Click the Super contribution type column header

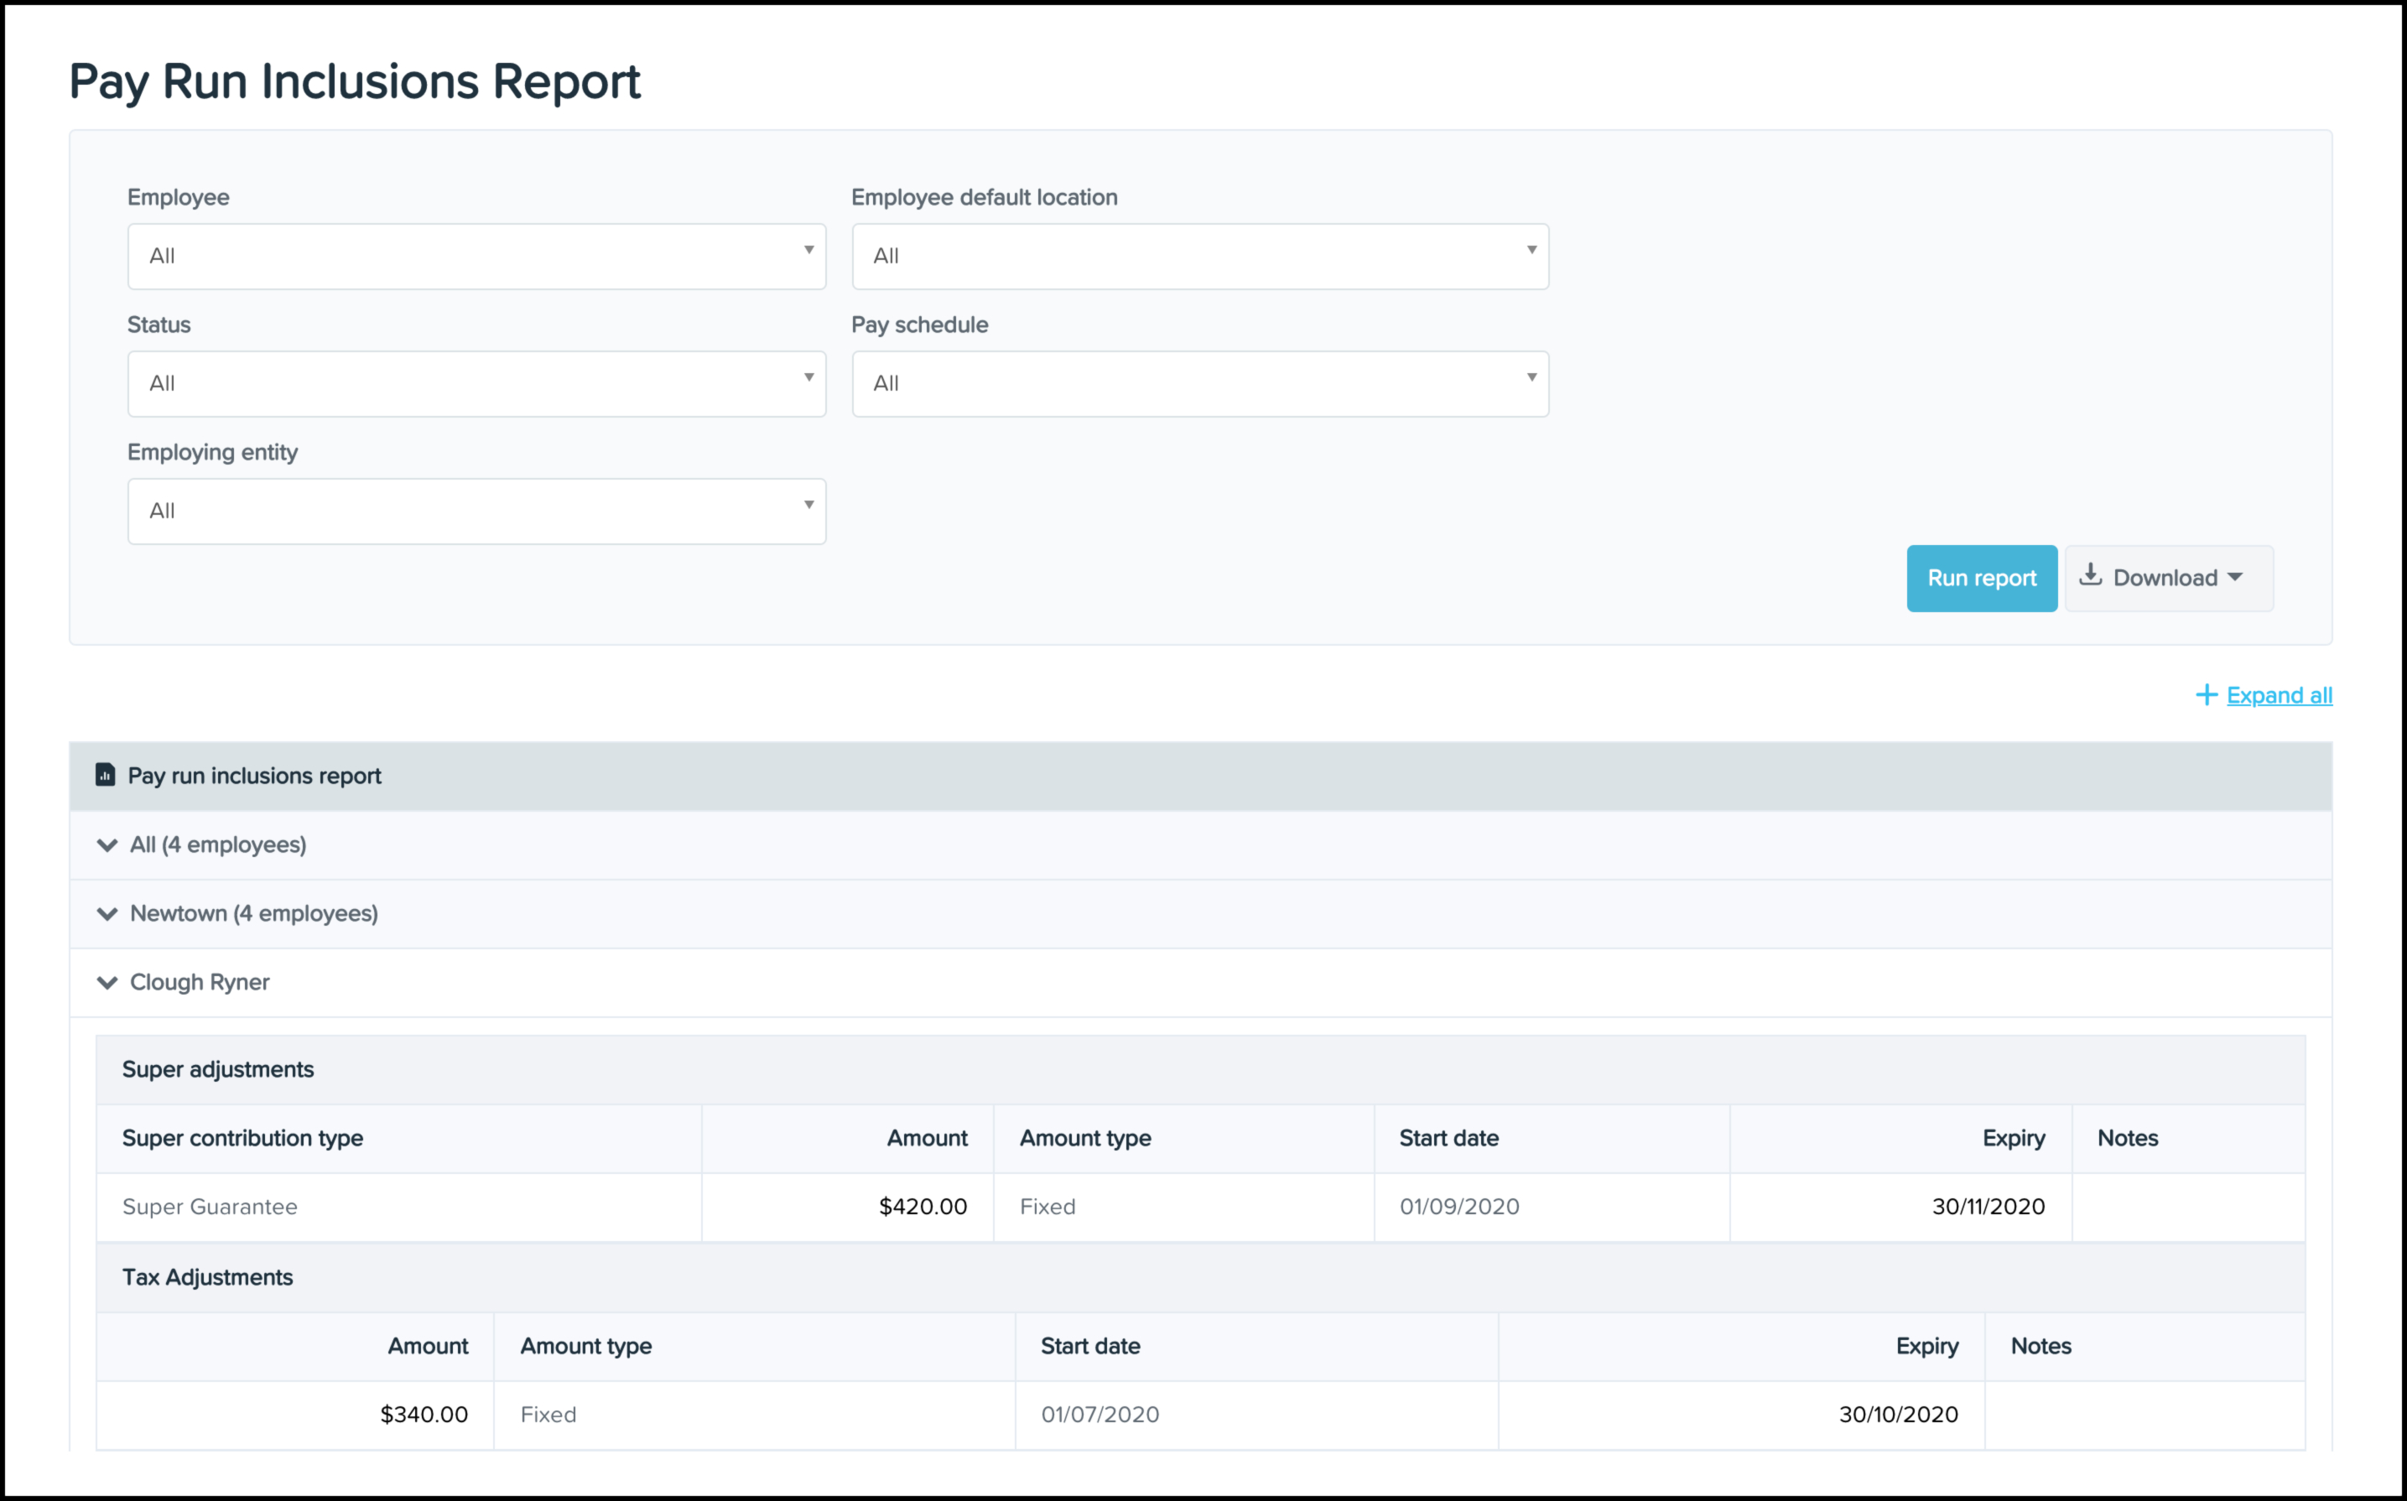click(242, 1138)
